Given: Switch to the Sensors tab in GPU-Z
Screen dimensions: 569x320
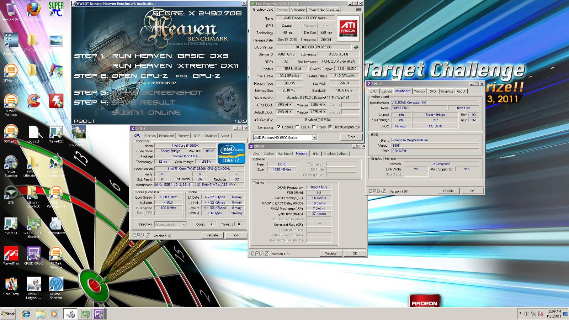Looking at the screenshot, I should [x=282, y=10].
